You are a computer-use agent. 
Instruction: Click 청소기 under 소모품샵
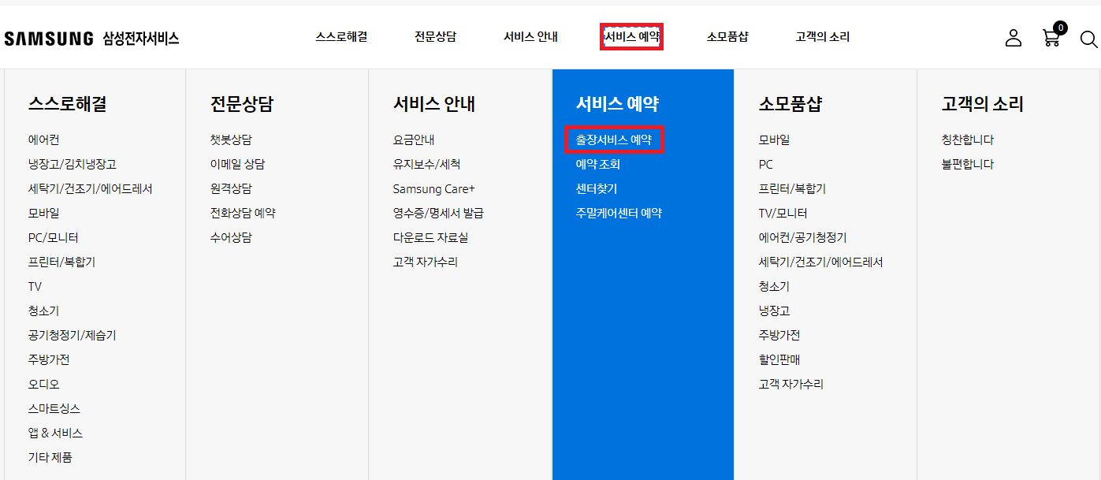tap(774, 287)
